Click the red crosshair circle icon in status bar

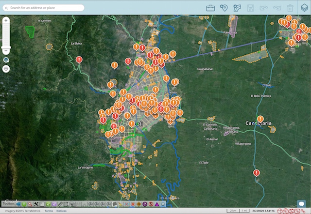tap(280, 211)
